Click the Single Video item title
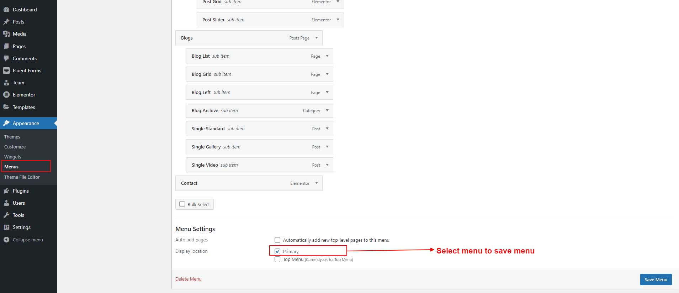 click(205, 165)
